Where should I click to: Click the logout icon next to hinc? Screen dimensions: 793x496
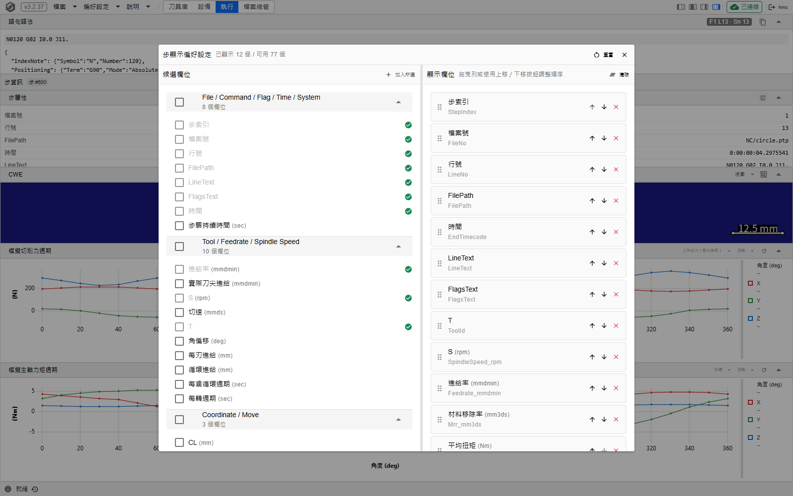[772, 7]
